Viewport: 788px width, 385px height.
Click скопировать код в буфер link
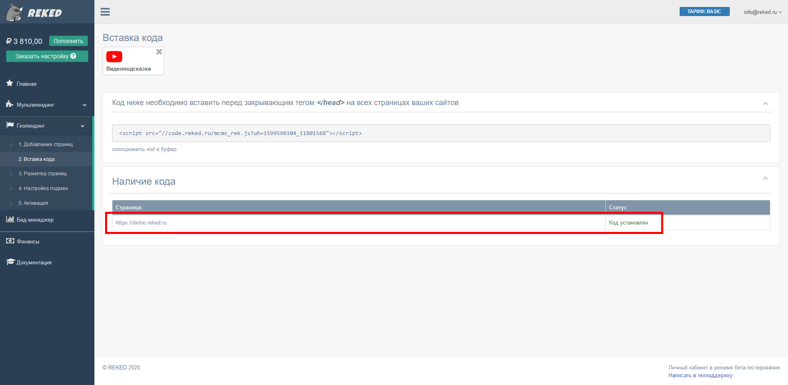point(144,149)
